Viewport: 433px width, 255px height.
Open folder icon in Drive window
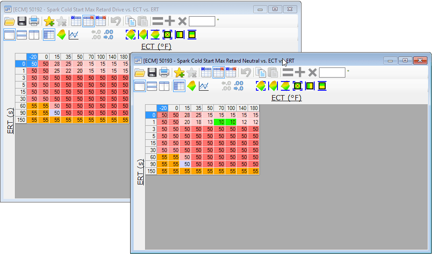pyautogui.click(x=9, y=21)
